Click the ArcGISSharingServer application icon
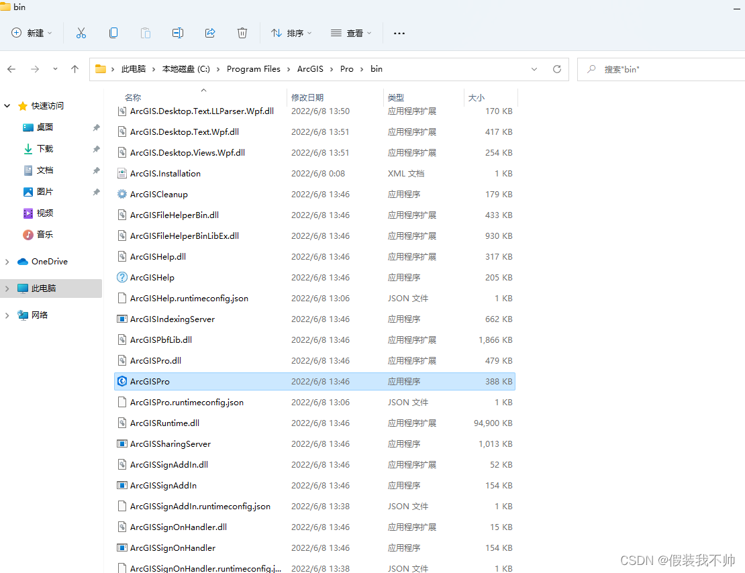This screenshot has width=745, height=573. [x=122, y=444]
